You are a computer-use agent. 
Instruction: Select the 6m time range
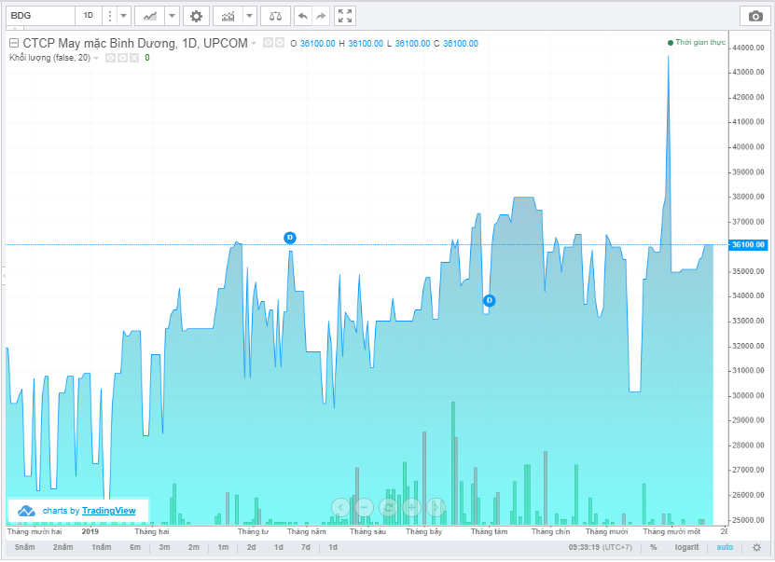coord(135,547)
